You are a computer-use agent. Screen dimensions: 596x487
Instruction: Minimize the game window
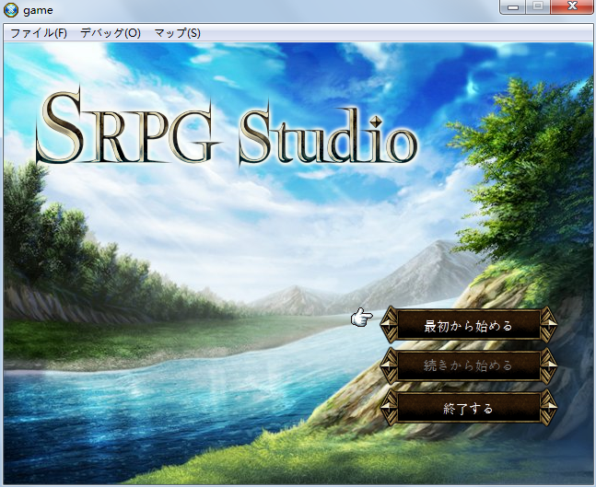coord(513,6)
